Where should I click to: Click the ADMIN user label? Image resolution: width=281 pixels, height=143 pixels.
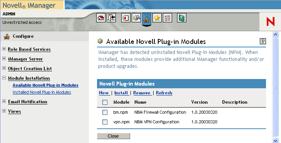pos(9,14)
